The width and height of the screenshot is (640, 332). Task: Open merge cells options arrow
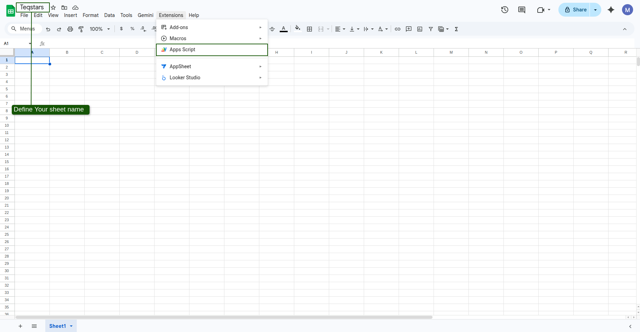328,29
